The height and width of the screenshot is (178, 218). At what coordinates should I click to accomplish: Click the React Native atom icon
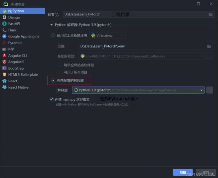click(x=4, y=87)
